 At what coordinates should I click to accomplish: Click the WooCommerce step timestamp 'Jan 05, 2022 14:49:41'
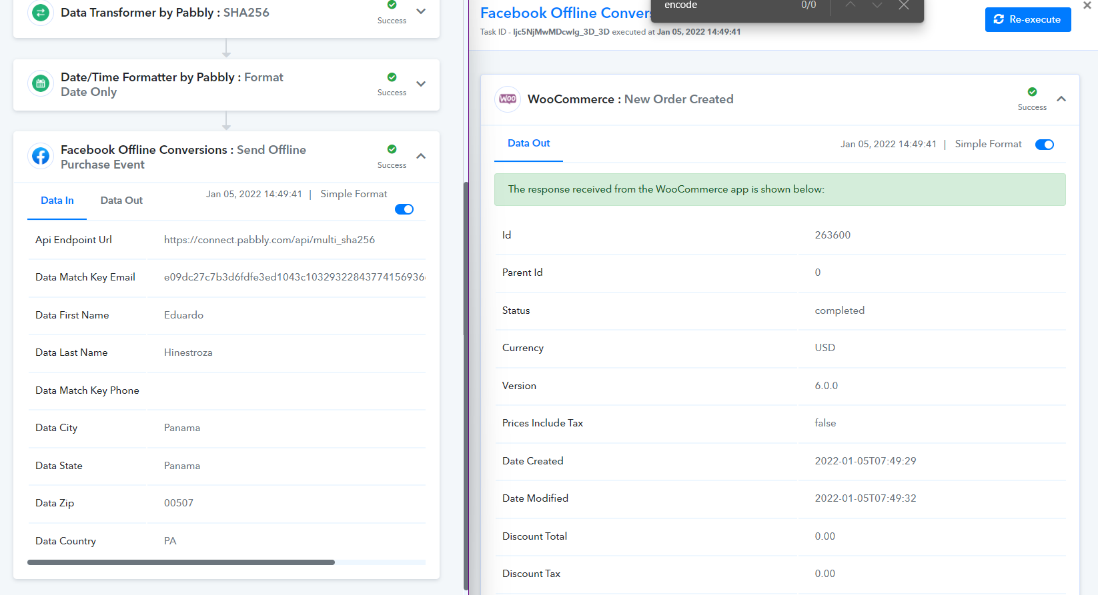889,144
